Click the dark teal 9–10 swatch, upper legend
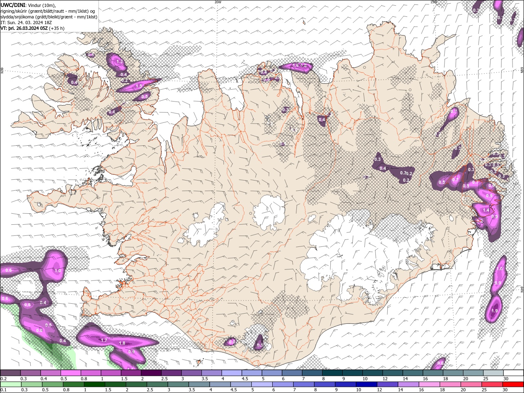The image size is (524, 393). pyautogui.click(x=352, y=373)
